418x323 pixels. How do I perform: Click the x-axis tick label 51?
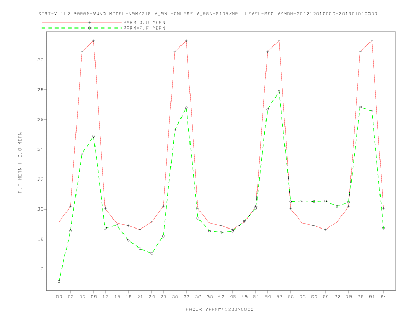coord(256,297)
